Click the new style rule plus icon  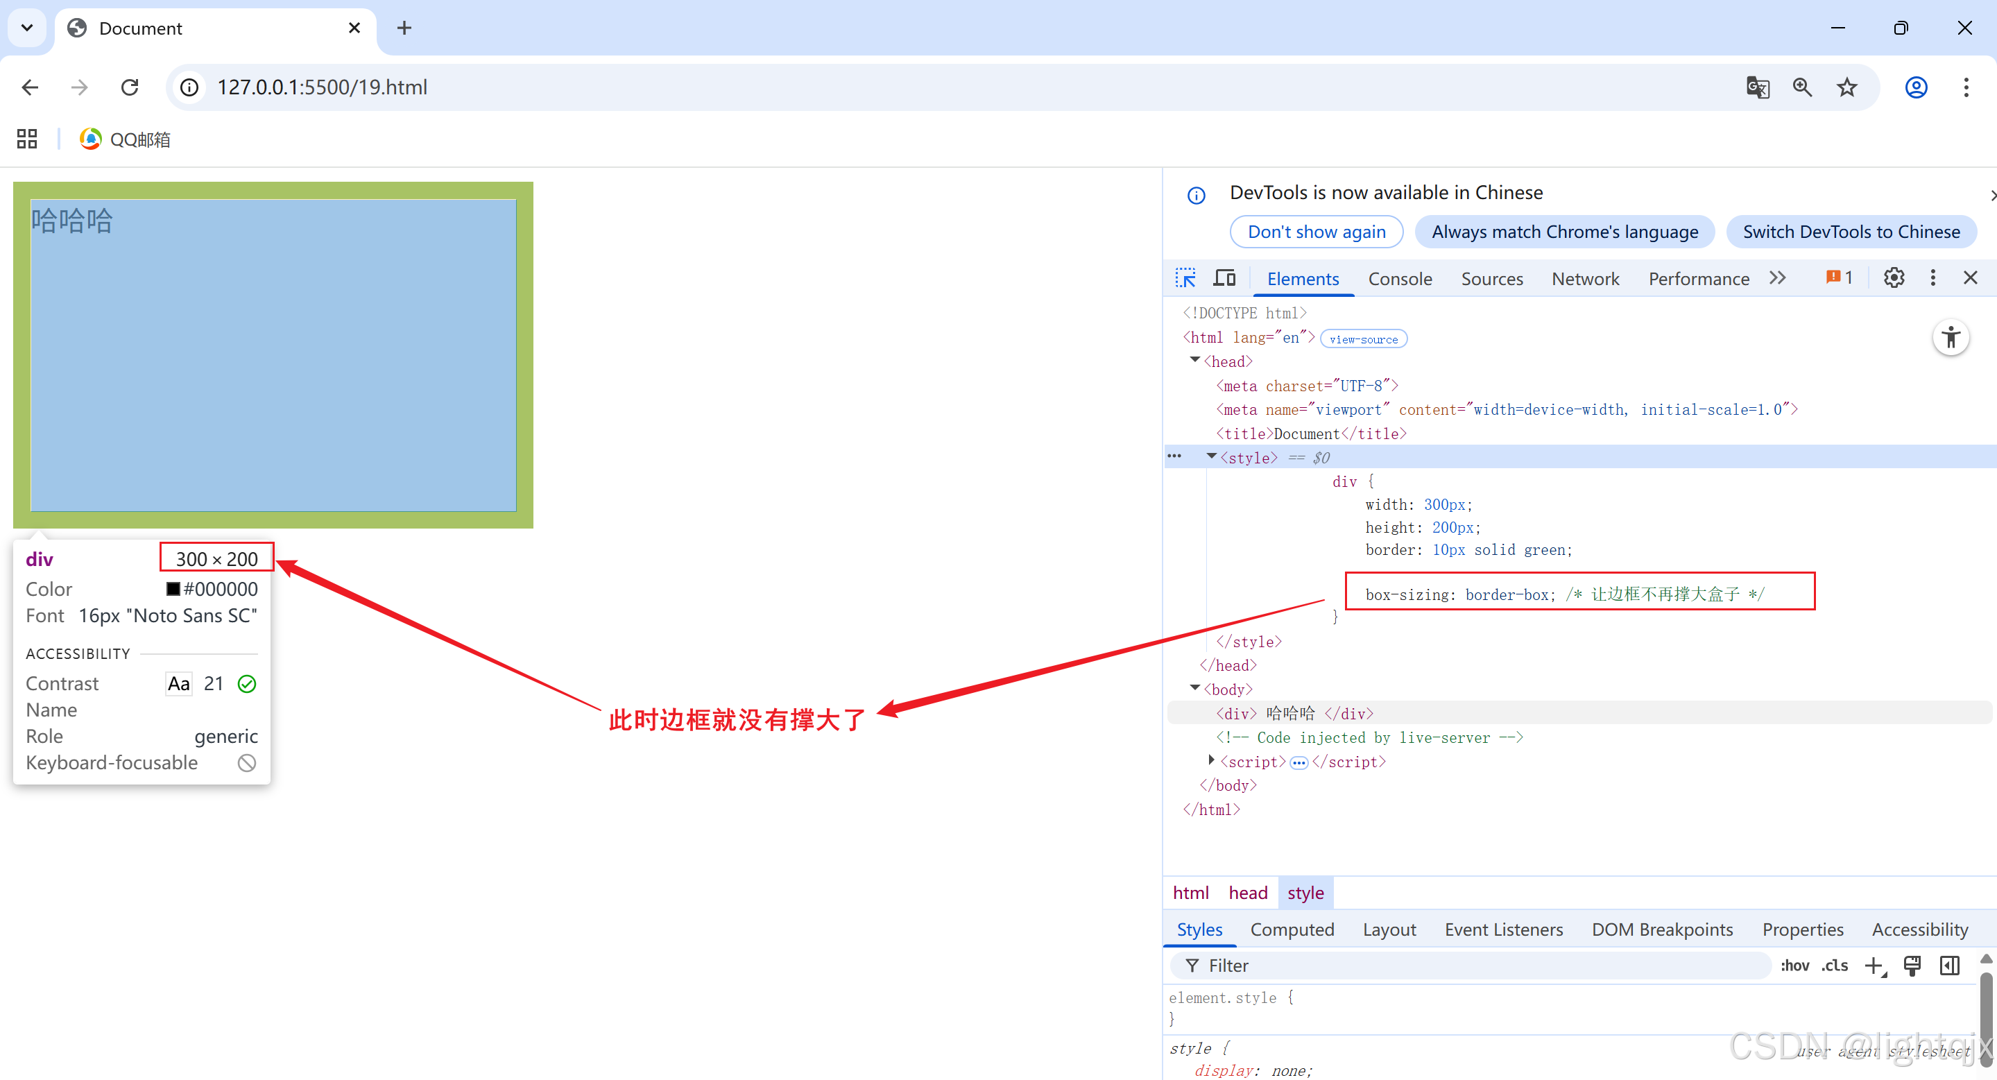pos(1874,966)
